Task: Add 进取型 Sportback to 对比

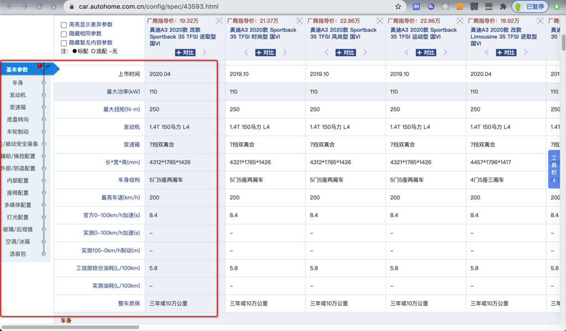Action: pos(185,52)
